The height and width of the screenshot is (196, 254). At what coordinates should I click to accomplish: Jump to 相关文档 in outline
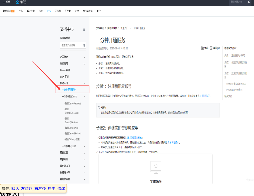[x=228, y=96]
